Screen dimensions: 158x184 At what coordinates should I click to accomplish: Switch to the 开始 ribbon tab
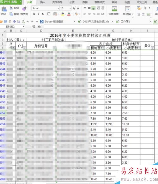tap(30, 2)
